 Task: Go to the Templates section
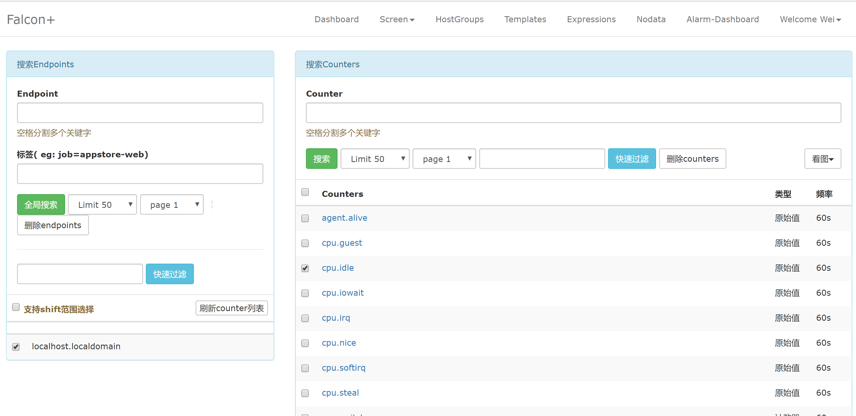525,19
